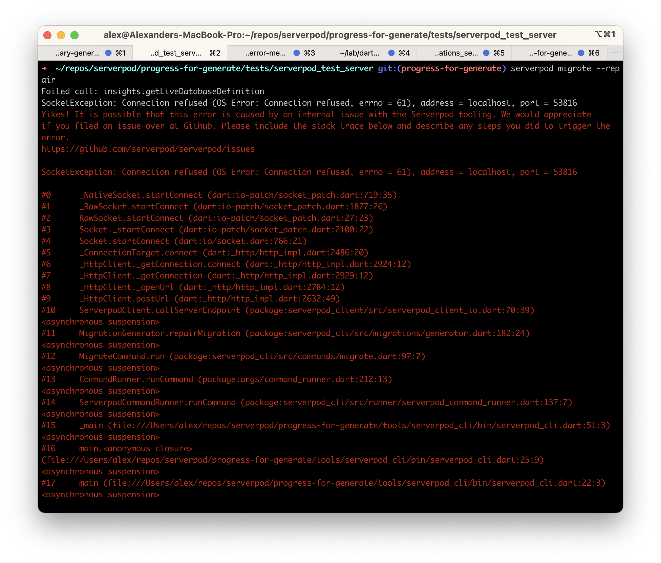Open the ~/lab/dart tab

point(359,53)
